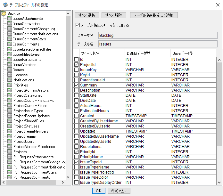Click table icon beside IssueCommentNotifications
The image size is (223, 196).
coord(10,34)
